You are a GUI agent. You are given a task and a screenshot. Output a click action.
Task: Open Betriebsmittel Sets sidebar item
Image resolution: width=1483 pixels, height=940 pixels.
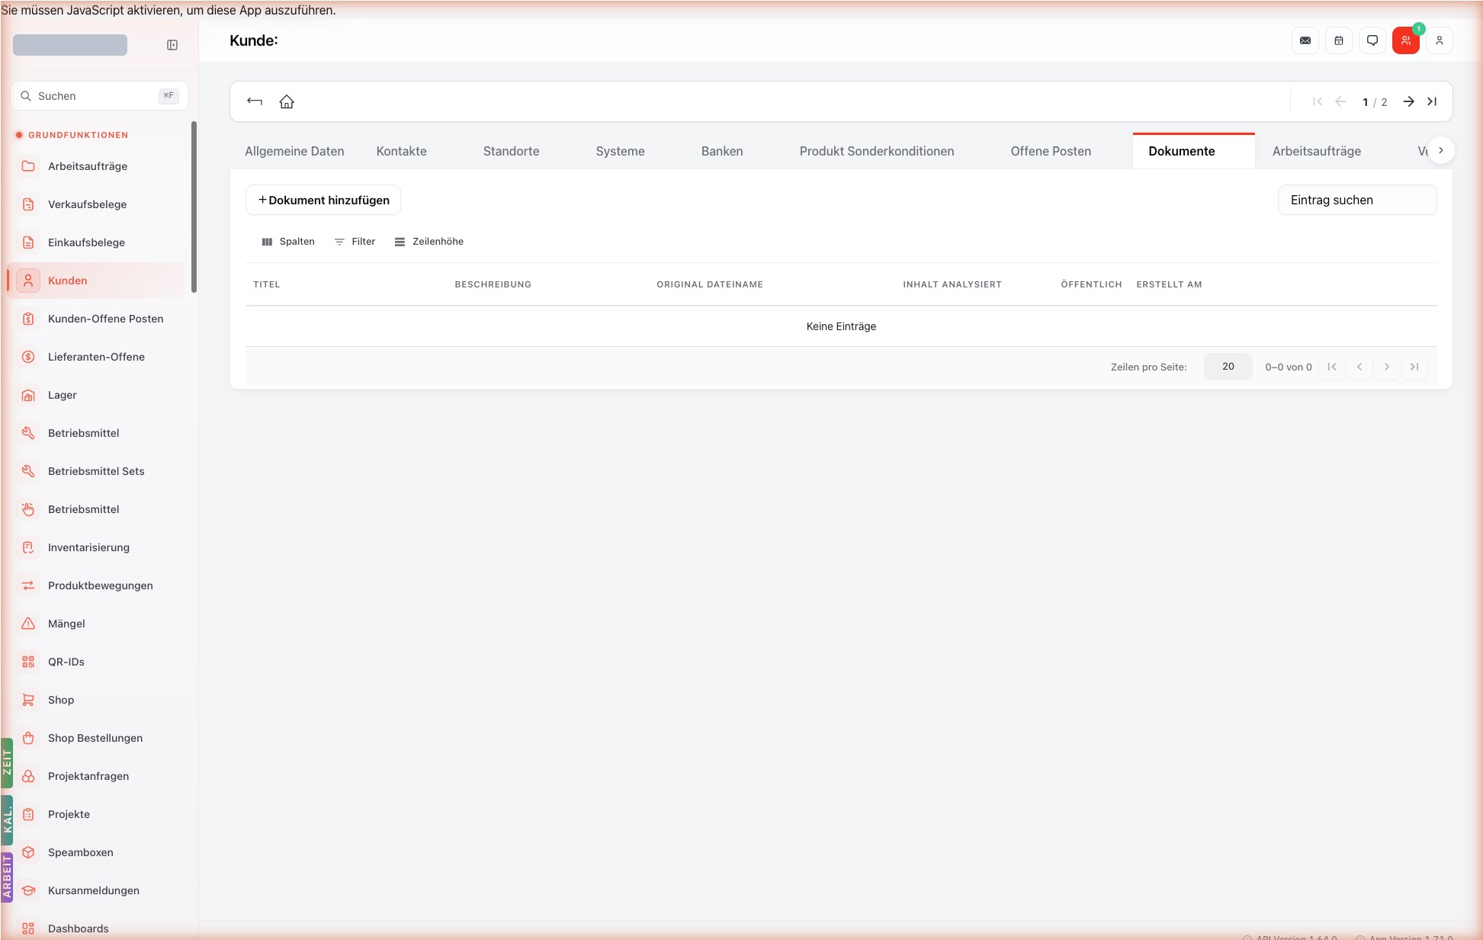[96, 471]
